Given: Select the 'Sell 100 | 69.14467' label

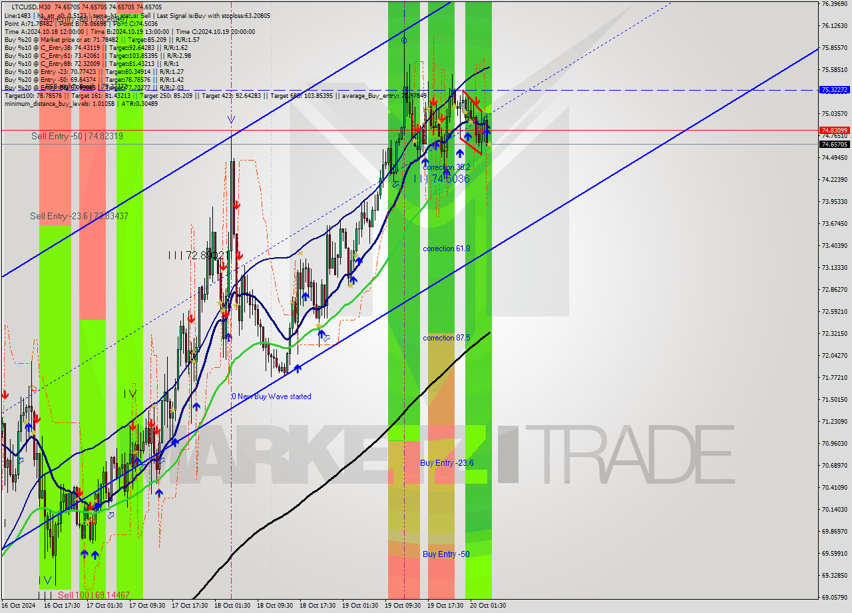Looking at the screenshot, I should [x=93, y=595].
